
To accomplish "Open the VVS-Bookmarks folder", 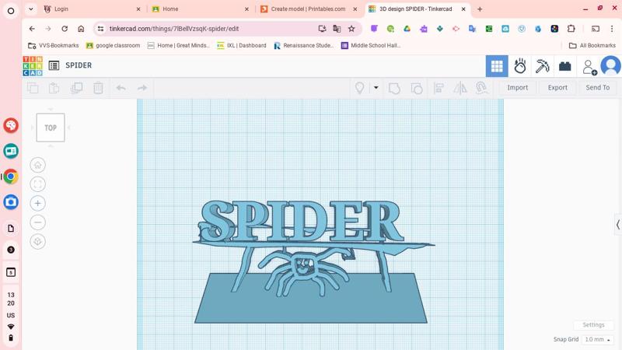I will click(x=53, y=46).
